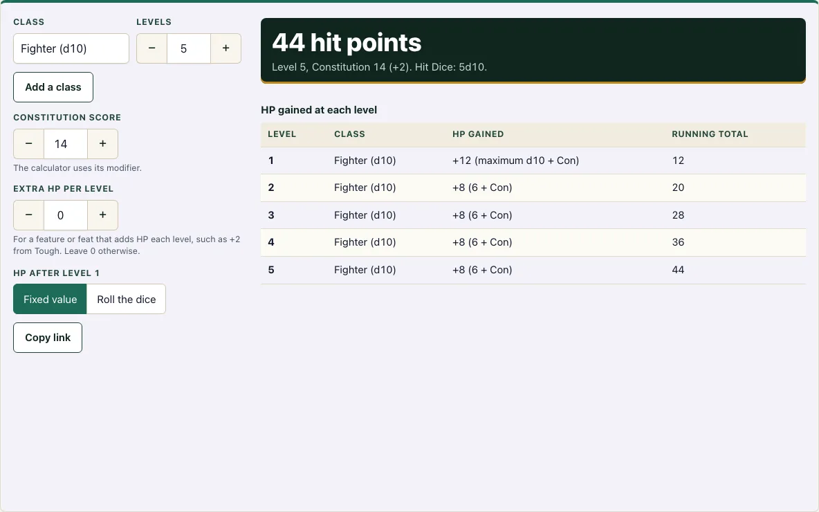Click the Constitution Score field showing 14
The height and width of the screenshot is (512, 819).
click(x=66, y=144)
